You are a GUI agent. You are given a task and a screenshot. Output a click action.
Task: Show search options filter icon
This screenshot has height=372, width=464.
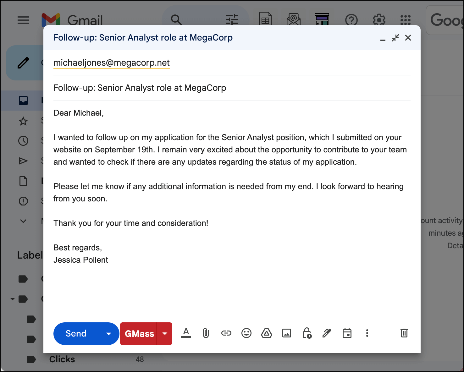pos(232,20)
